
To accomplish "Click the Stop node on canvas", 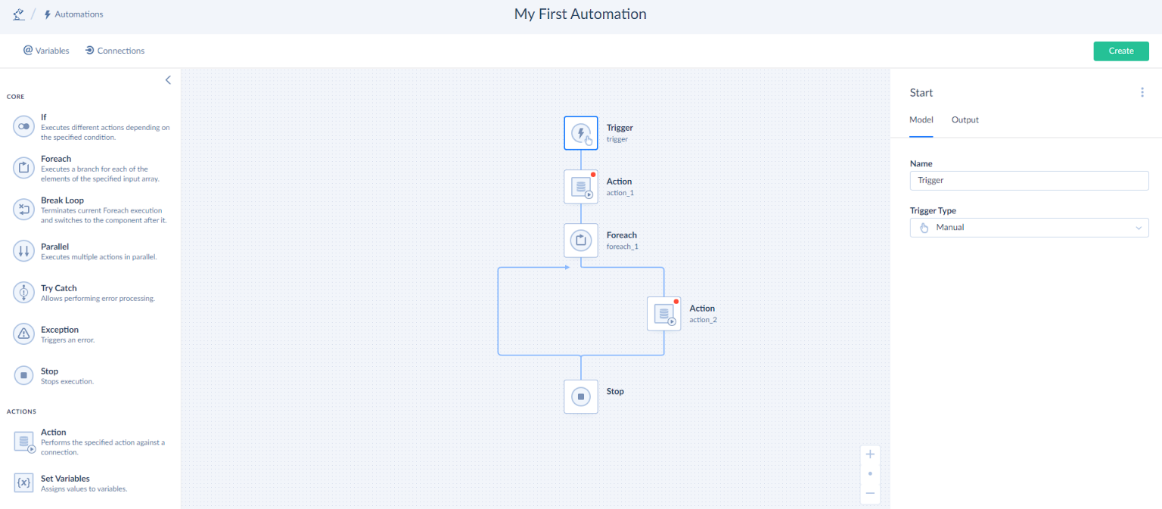I will pos(581,396).
